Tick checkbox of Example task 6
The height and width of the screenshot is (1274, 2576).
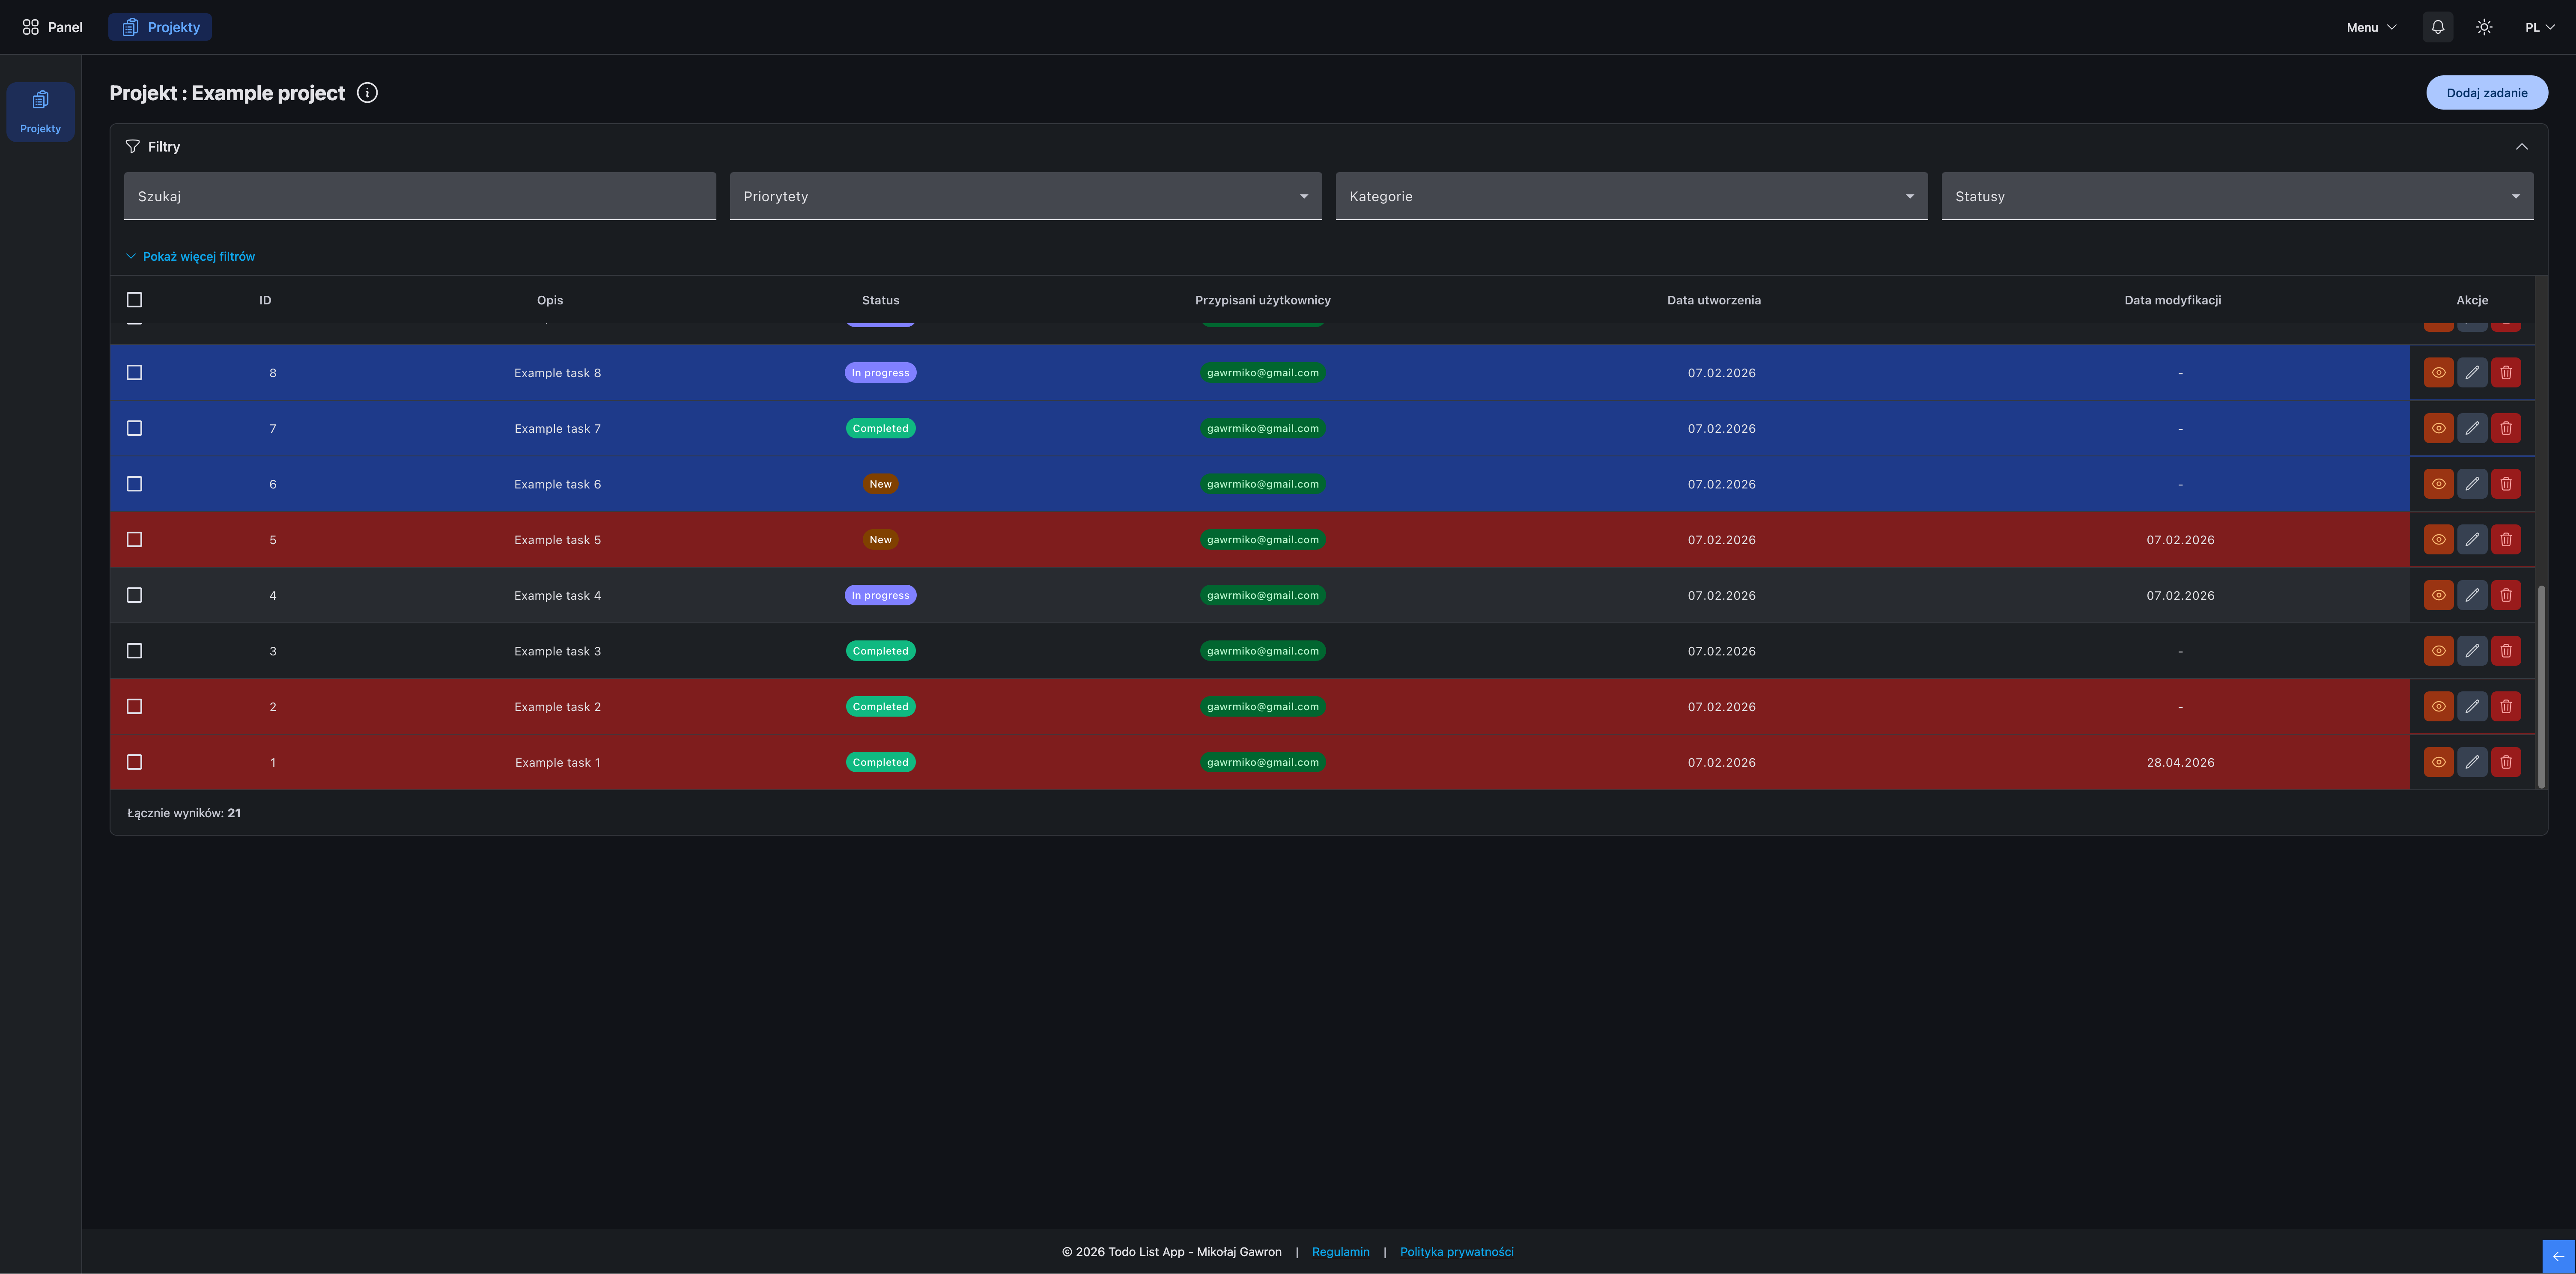(135, 484)
